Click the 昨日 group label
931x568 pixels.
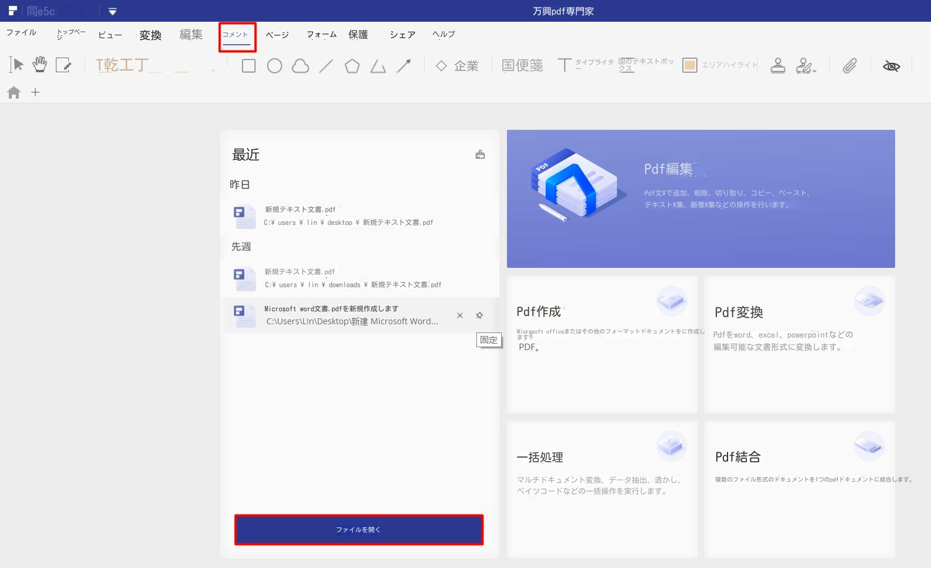(240, 184)
